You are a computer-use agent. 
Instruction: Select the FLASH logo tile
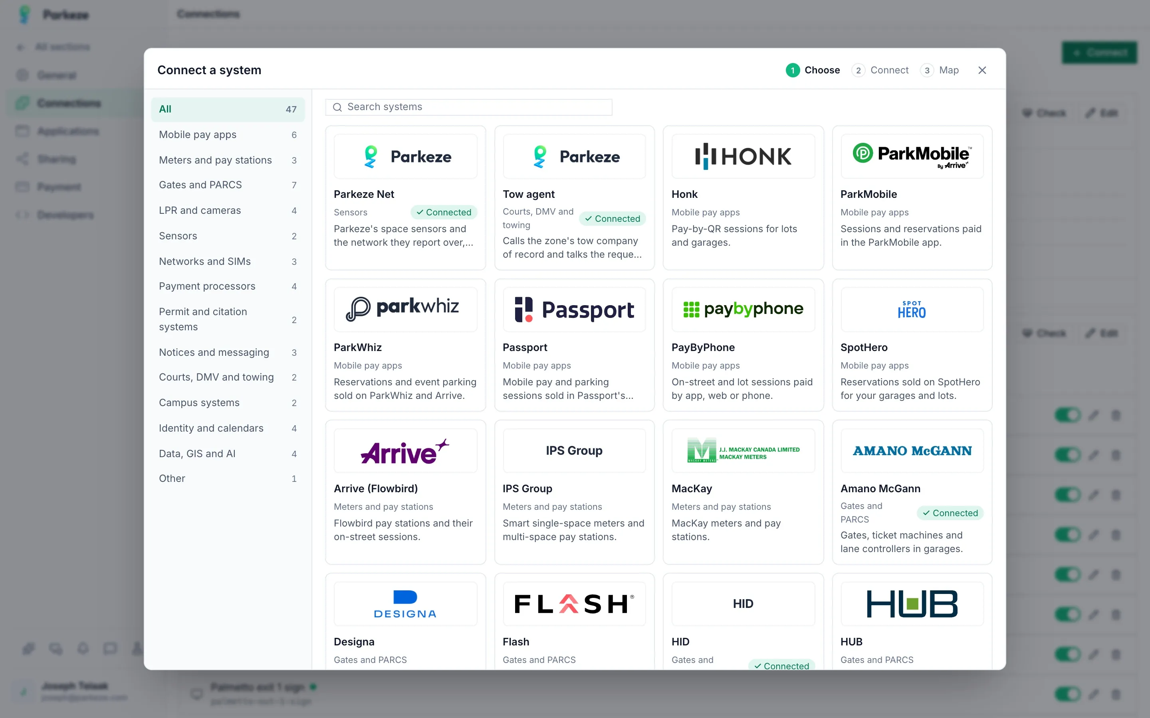tap(574, 604)
